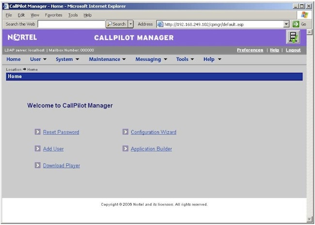Click the Logout link
315x225 pixels.
[x=293, y=50]
